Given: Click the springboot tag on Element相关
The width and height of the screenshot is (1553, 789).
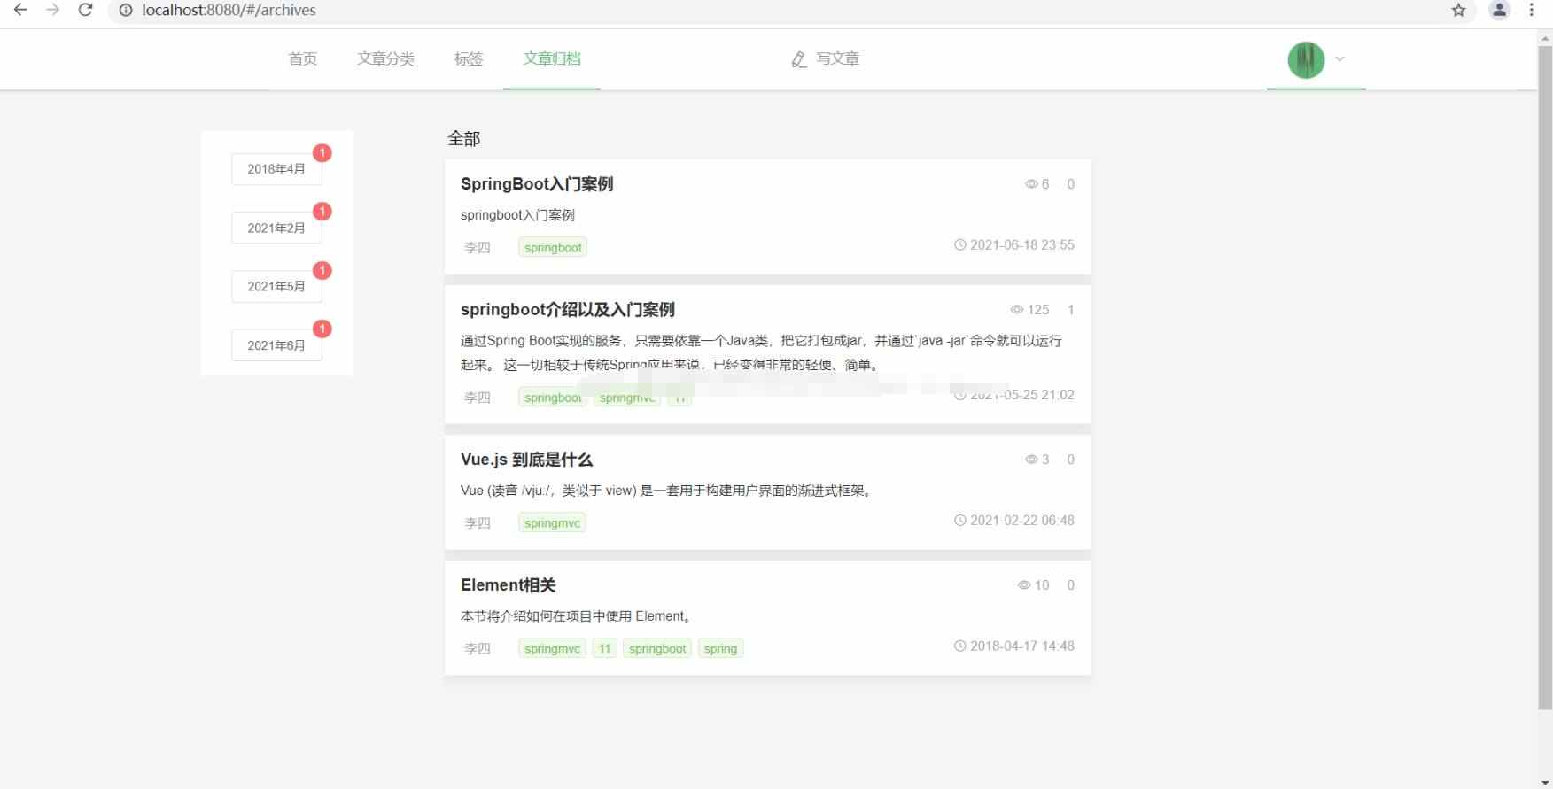Looking at the screenshot, I should [x=657, y=649].
